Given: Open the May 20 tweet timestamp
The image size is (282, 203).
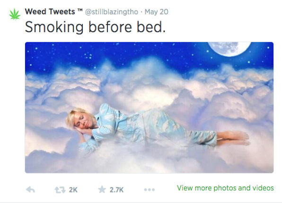Looking at the screenshot, I should [x=156, y=12].
